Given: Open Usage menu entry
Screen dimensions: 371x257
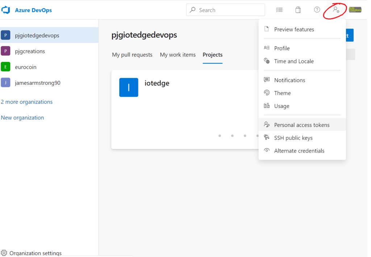Looking at the screenshot, I should coord(302,106).
